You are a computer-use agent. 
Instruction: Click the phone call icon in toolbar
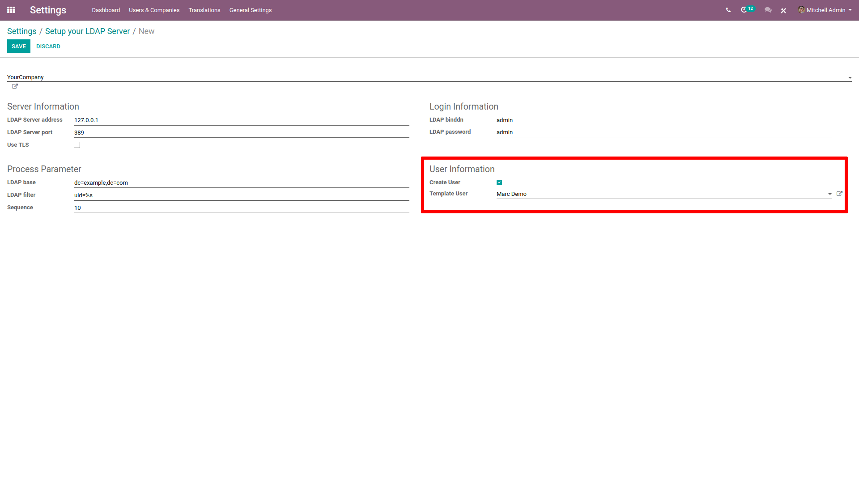(x=727, y=10)
